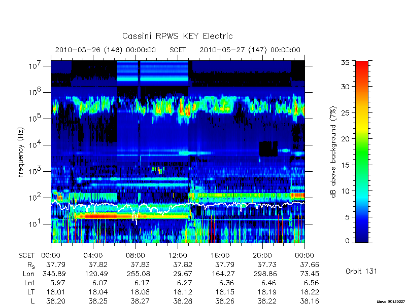Screen dimensions: 406x304
Task: Select the end date label 2010-05-27 (147) 00:00:00
Action: coord(250,50)
